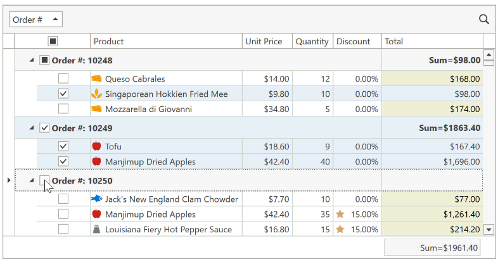Collapse the Order #: 10249 group
This screenshot has width=498, height=262.
tap(32, 128)
